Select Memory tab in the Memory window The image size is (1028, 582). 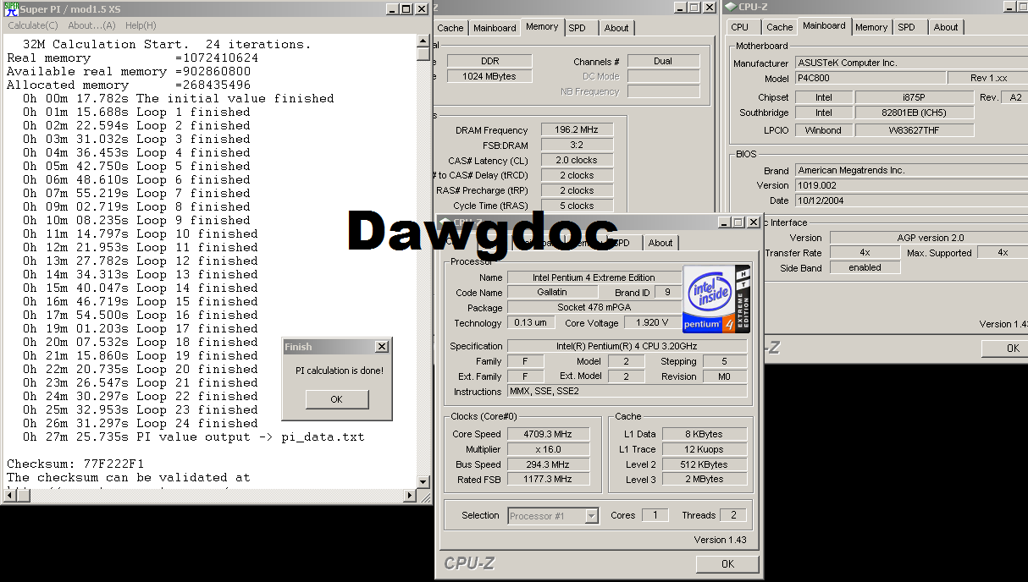[542, 26]
